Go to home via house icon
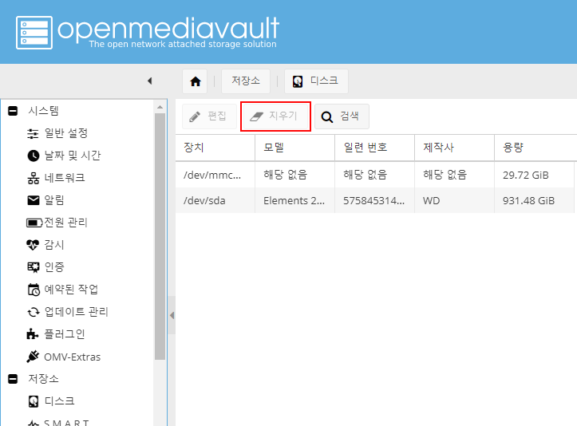Image resolution: width=577 pixels, height=426 pixels. 195,81
